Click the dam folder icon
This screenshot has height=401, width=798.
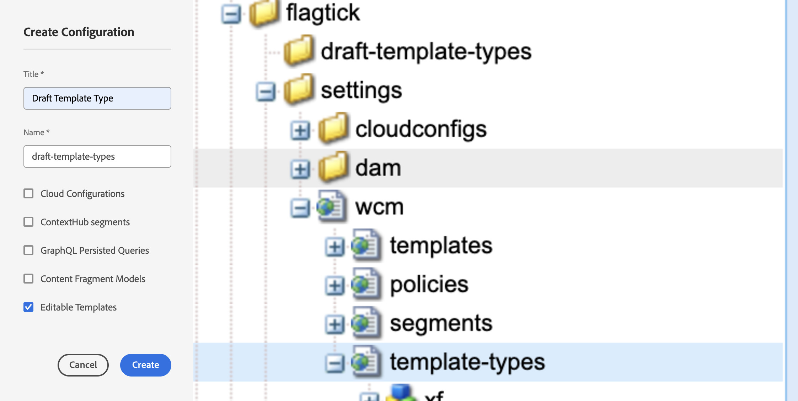tap(333, 167)
